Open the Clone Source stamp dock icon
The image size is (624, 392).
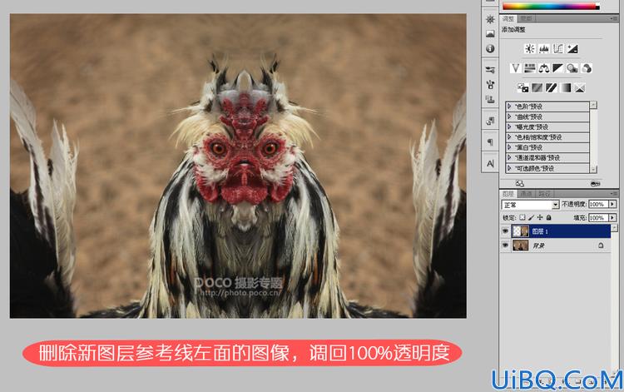coord(490,99)
